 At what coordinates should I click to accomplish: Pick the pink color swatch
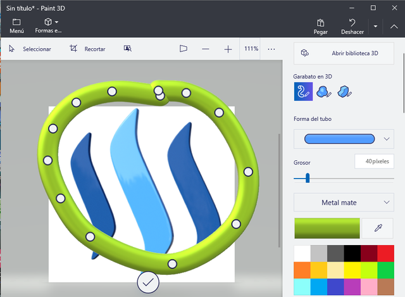pyautogui.click(x=369, y=287)
